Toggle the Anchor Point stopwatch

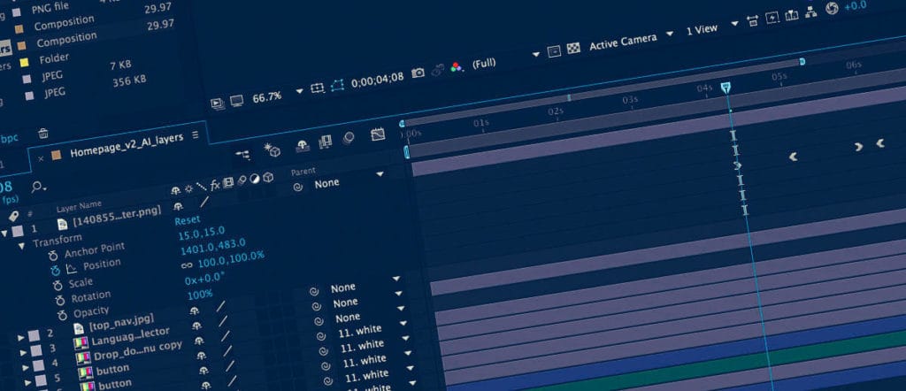point(53,255)
